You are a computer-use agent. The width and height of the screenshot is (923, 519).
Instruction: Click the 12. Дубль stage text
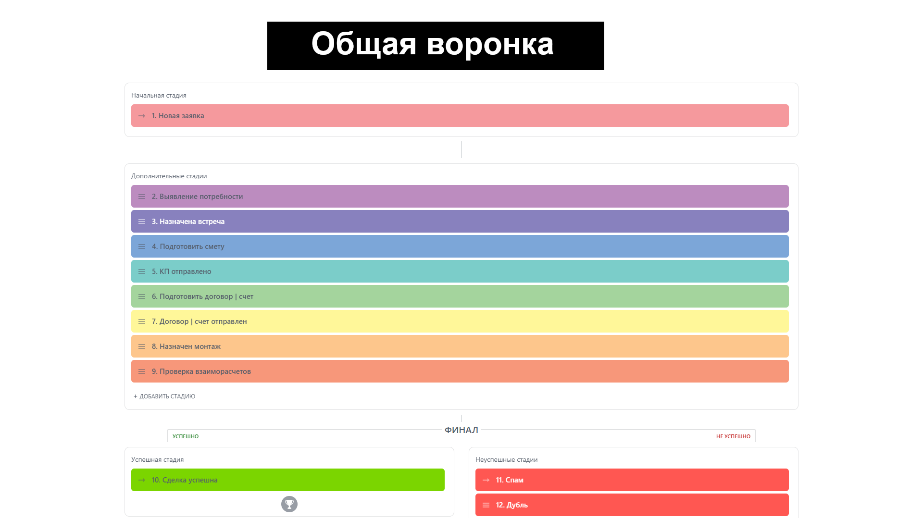coord(512,505)
